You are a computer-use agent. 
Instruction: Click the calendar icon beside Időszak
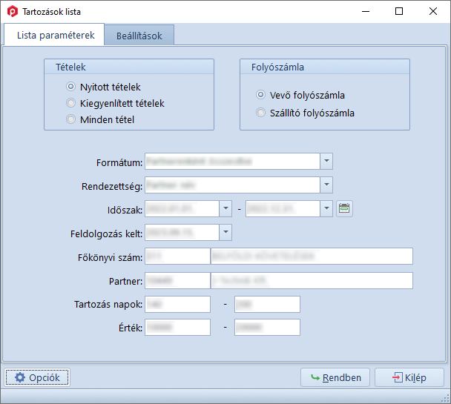pos(344,208)
